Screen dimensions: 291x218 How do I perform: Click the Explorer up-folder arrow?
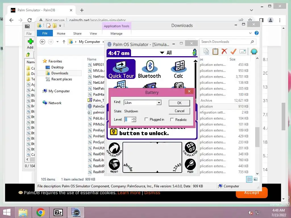click(x=64, y=42)
